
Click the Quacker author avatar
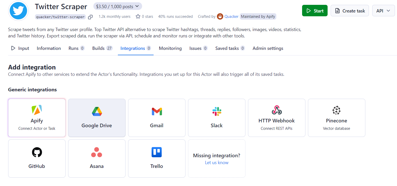click(x=220, y=17)
